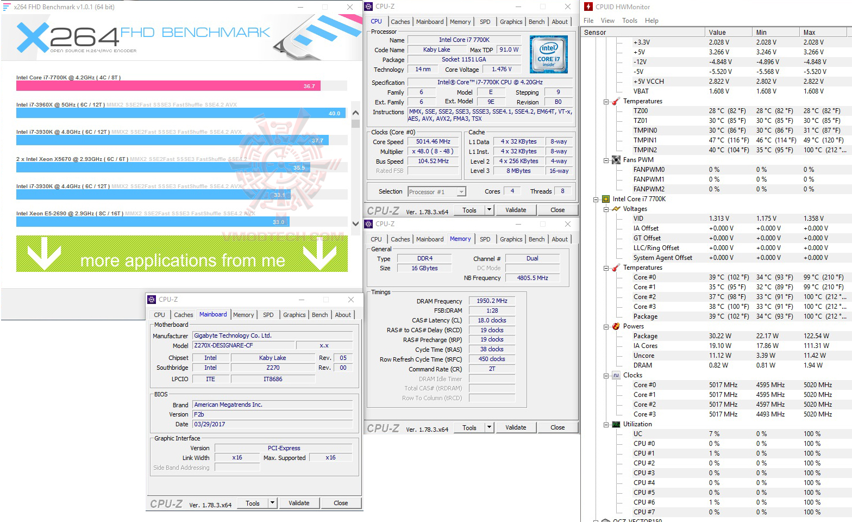Screen dimensions: 852x522
Task: Collapse the Fans PWM tree node
Action: (606, 160)
